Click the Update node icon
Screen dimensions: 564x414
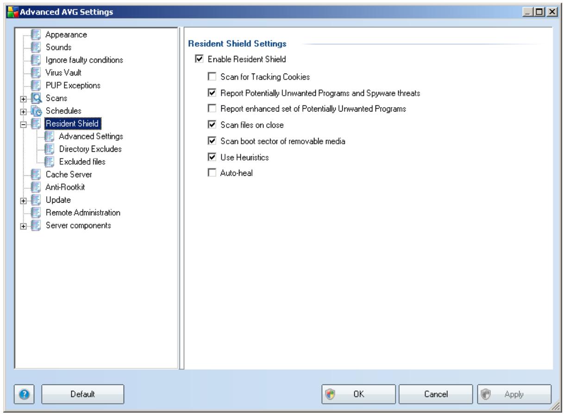click(35, 200)
